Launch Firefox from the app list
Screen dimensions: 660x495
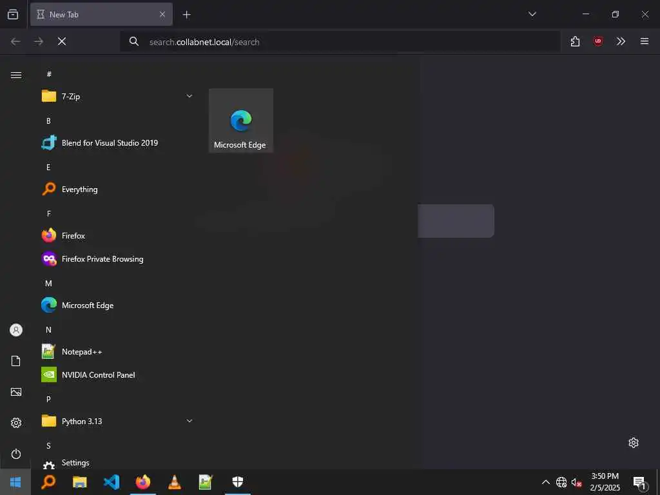click(117, 236)
